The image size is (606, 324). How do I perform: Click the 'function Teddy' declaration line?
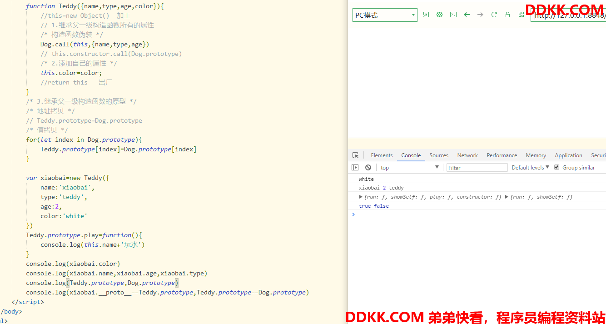point(95,6)
